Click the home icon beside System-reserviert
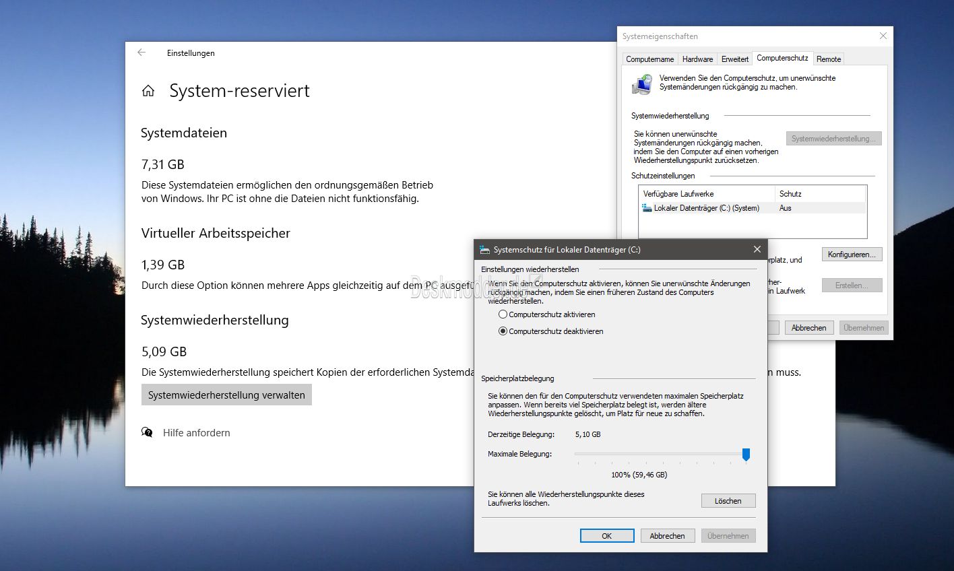954x571 pixels. [148, 91]
